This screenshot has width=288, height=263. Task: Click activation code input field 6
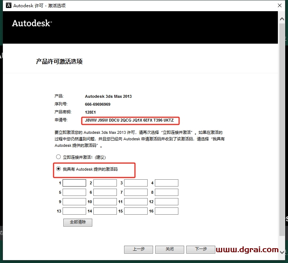tap(105, 192)
